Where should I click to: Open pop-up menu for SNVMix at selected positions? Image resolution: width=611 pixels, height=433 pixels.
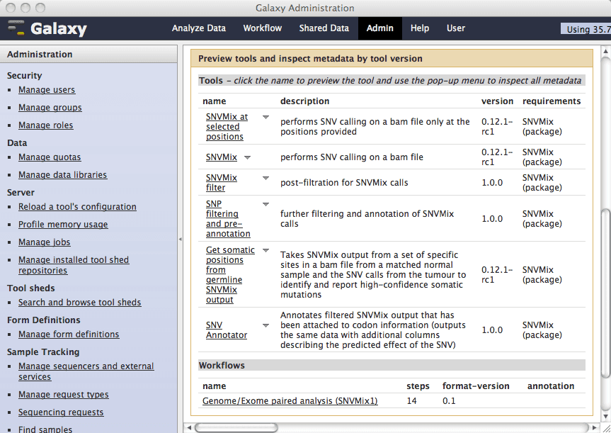(x=266, y=117)
